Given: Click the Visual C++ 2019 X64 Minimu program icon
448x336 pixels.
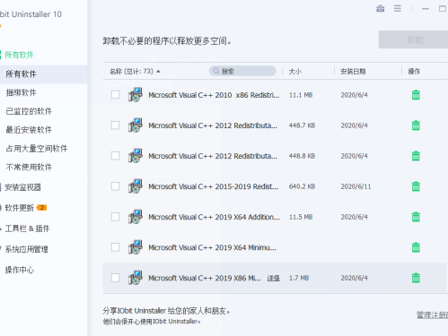Looking at the screenshot, I should [x=136, y=247].
